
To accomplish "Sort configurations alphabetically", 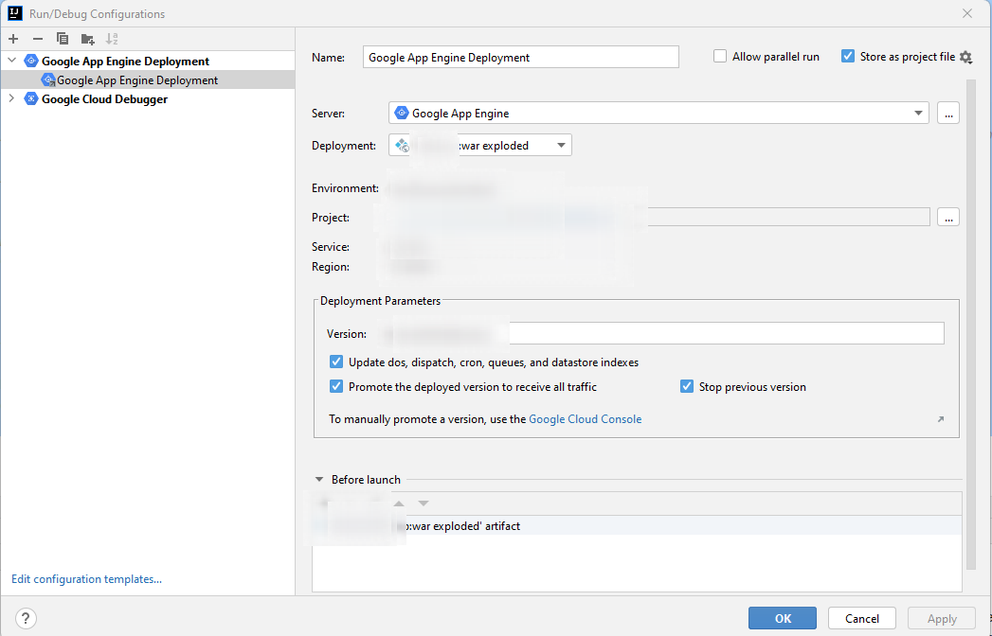I will point(112,39).
